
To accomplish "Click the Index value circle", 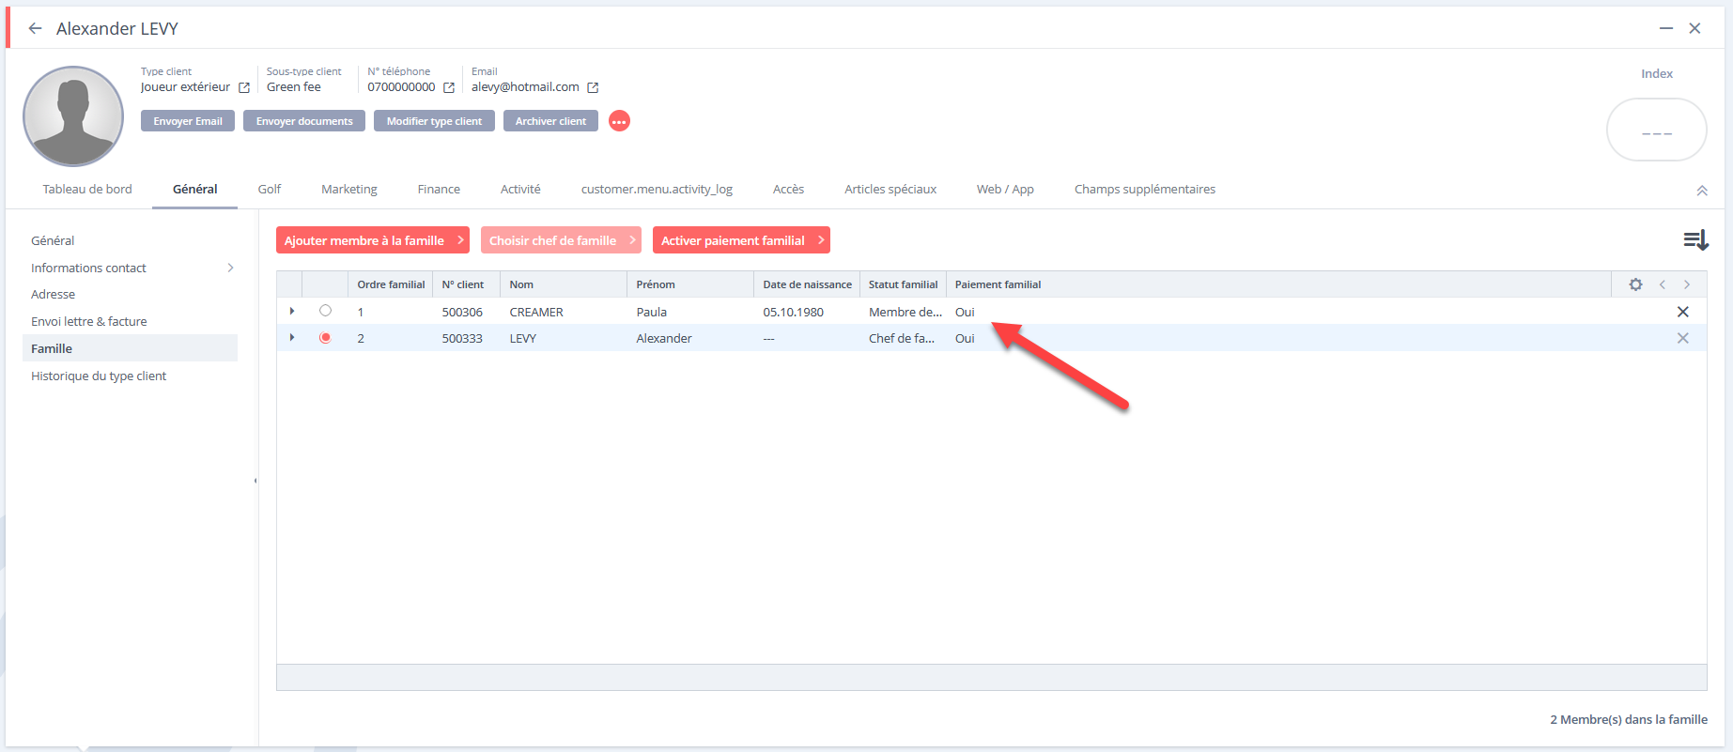I will tap(1657, 130).
